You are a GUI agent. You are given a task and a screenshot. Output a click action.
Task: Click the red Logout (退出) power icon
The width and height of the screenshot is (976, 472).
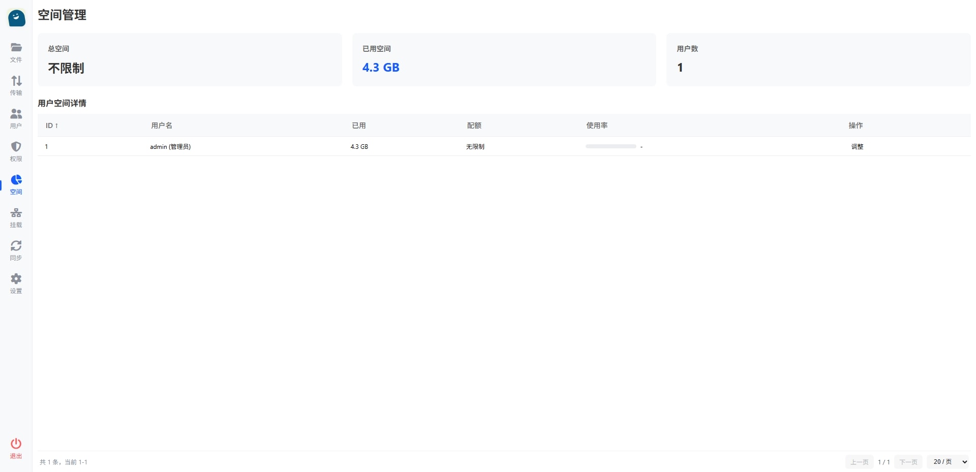(x=16, y=444)
